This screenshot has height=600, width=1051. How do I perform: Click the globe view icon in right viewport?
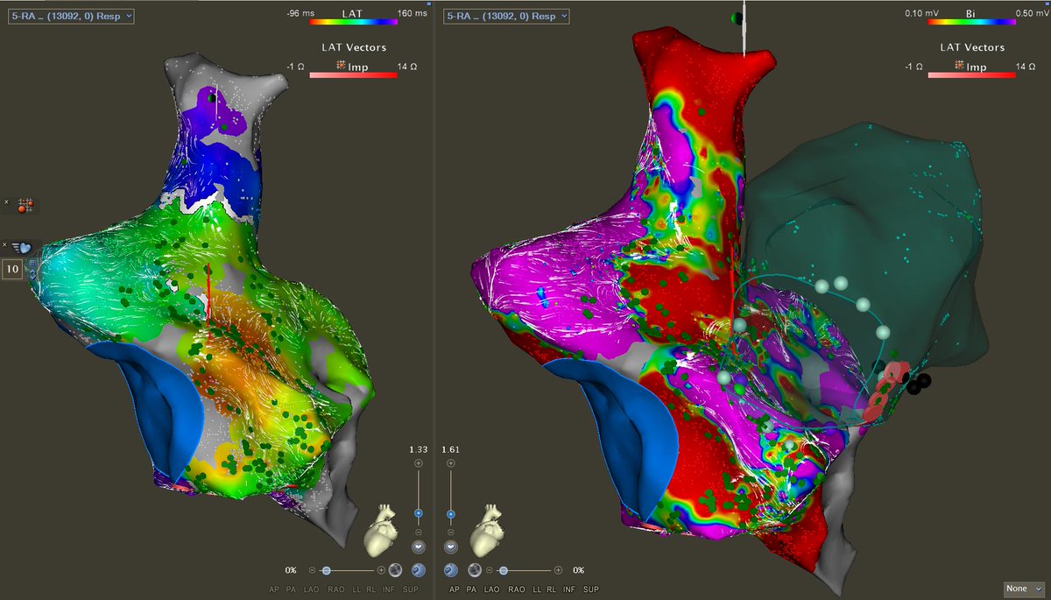coord(475,569)
